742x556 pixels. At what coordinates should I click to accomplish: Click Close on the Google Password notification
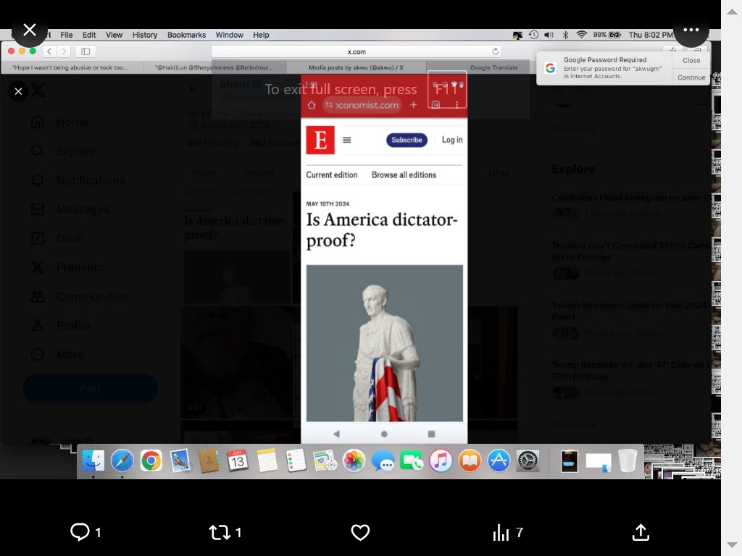(x=691, y=61)
